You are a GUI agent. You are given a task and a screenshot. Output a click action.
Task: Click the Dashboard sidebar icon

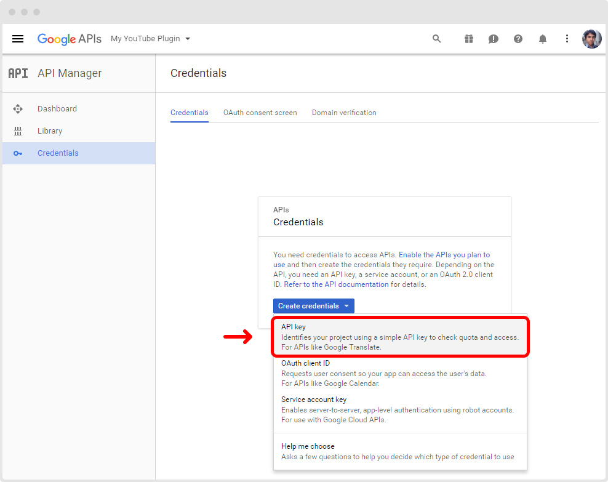[x=18, y=109]
